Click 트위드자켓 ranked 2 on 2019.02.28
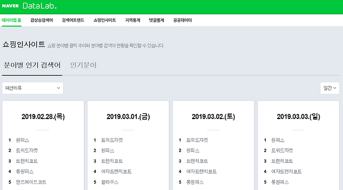This screenshot has height=190, width=343. click(27, 150)
